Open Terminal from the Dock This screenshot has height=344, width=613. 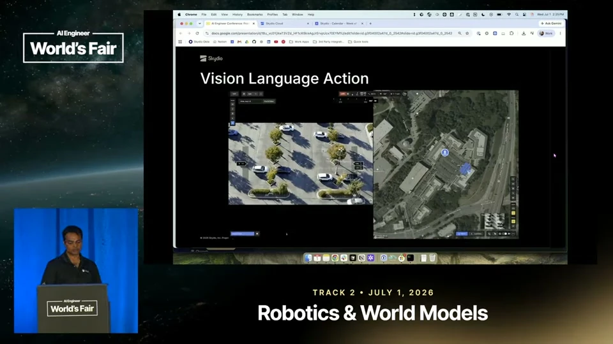411,258
